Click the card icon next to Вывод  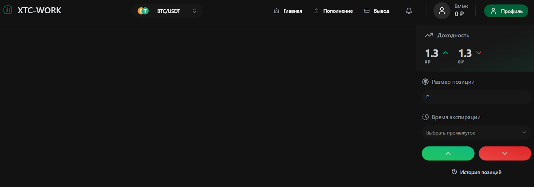367,11
